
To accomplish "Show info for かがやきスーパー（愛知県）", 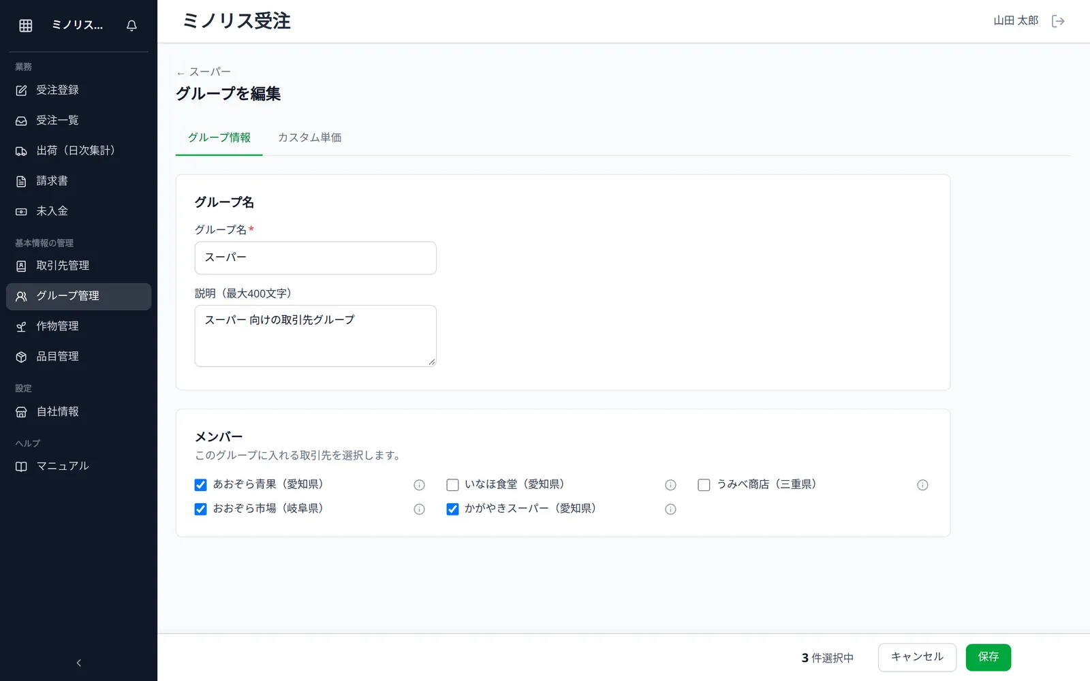I will 670,509.
